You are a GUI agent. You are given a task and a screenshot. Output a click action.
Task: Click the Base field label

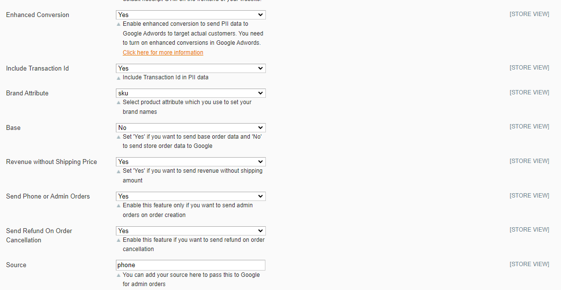pos(13,128)
